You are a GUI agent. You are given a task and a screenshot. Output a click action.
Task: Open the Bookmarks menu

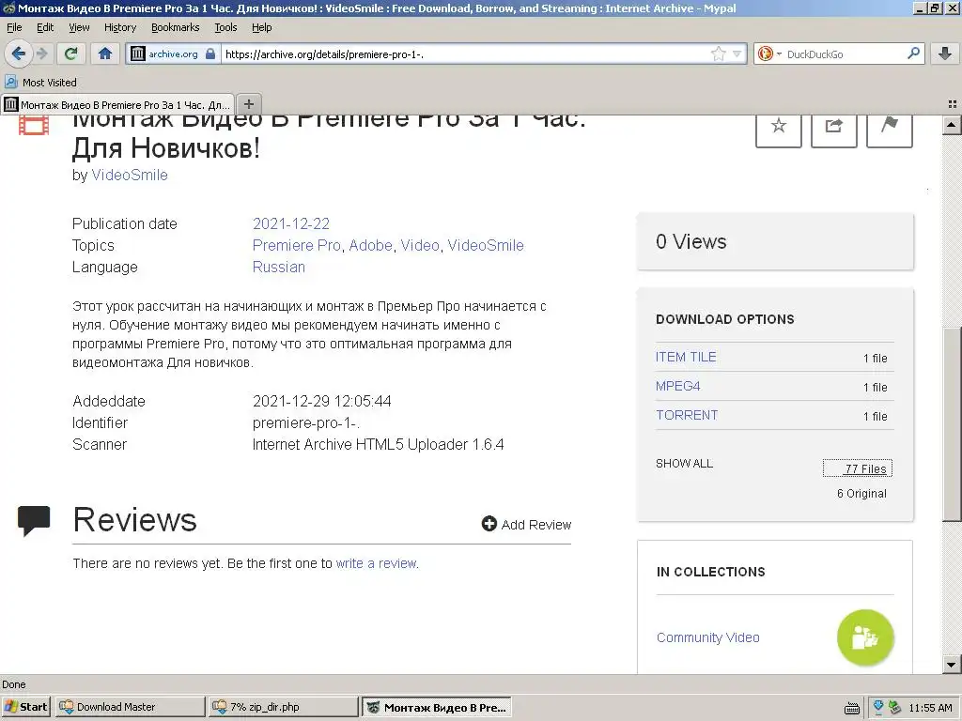tap(175, 27)
